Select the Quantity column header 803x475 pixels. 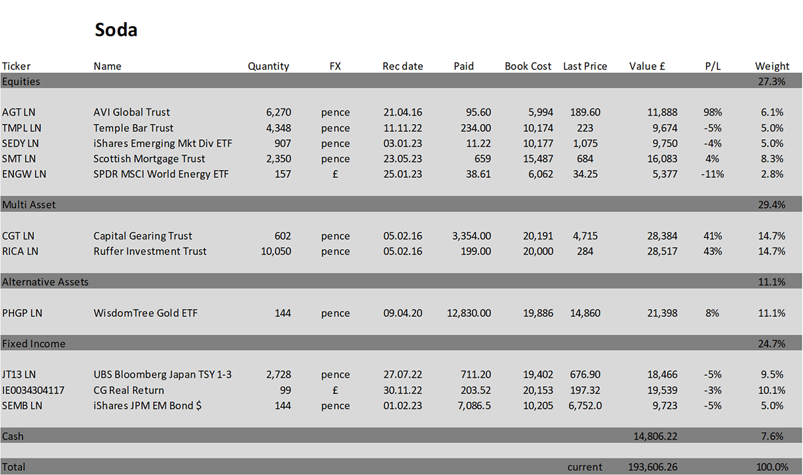click(x=268, y=66)
